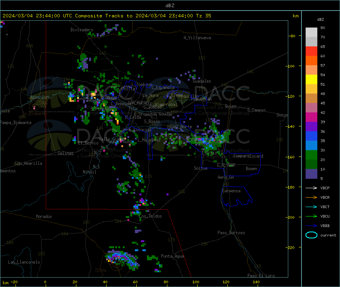Click the 'Guadales' map label
The width and height of the screenshot is (340, 287).
point(202,81)
